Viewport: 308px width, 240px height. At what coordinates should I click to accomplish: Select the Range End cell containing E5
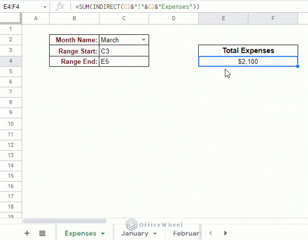(x=124, y=61)
